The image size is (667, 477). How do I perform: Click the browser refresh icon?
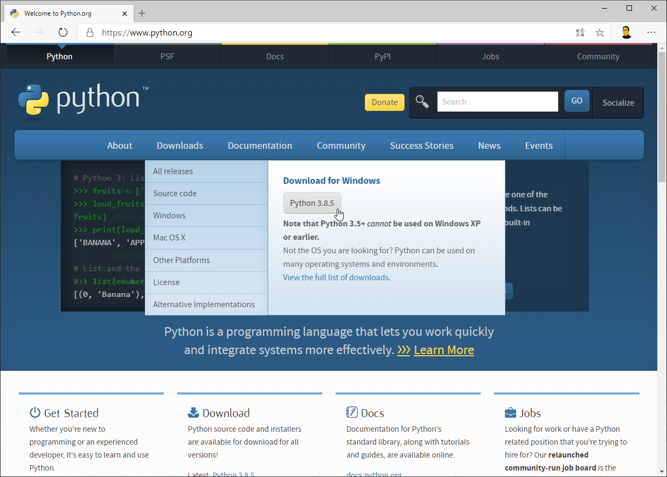[63, 32]
